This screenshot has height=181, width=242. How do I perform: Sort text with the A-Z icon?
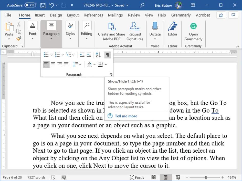pyautogui.click(x=98, y=55)
